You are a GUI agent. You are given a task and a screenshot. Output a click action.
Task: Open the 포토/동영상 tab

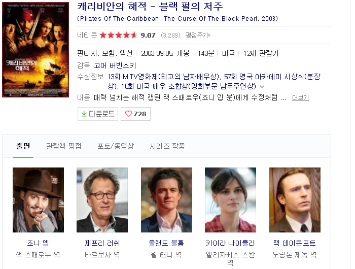[116, 146]
